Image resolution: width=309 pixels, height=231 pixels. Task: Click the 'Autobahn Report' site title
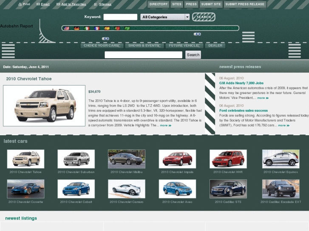tap(16, 26)
